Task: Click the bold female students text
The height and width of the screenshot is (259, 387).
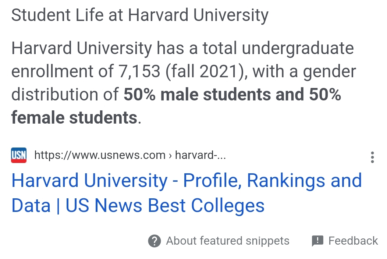Action: click(74, 118)
